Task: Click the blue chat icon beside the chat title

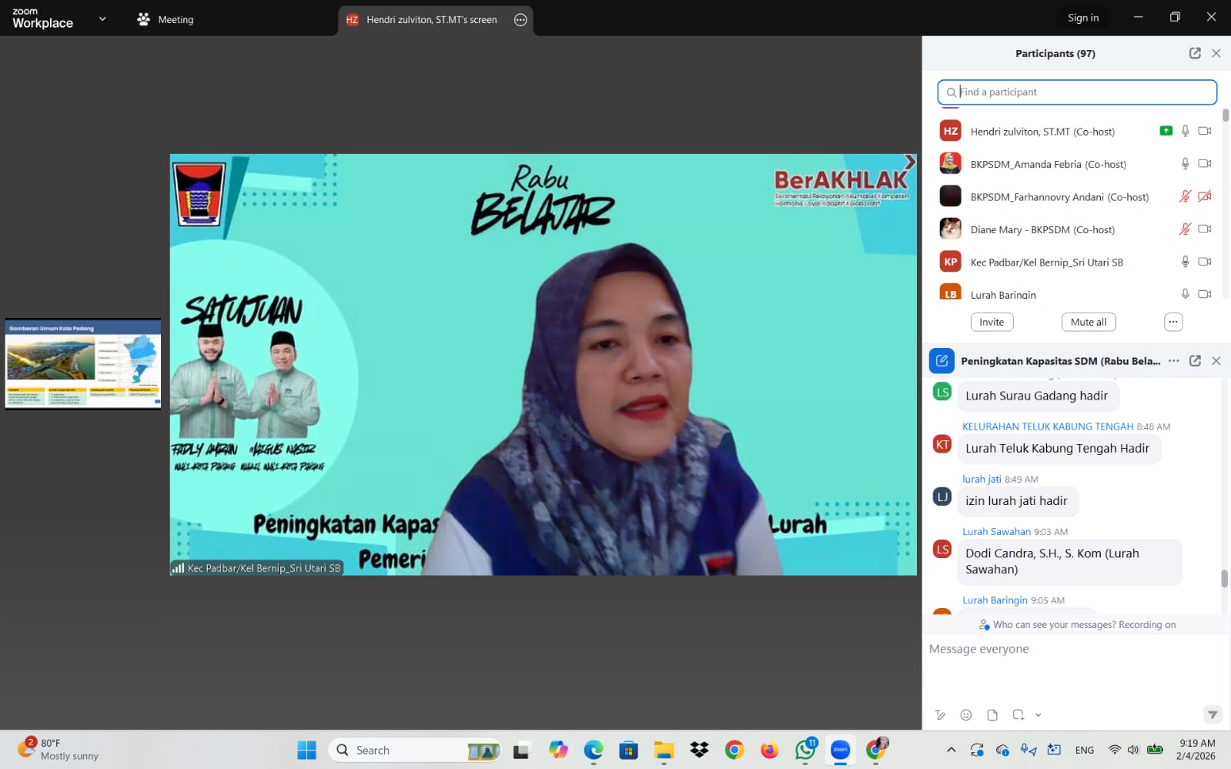Action: (x=942, y=361)
